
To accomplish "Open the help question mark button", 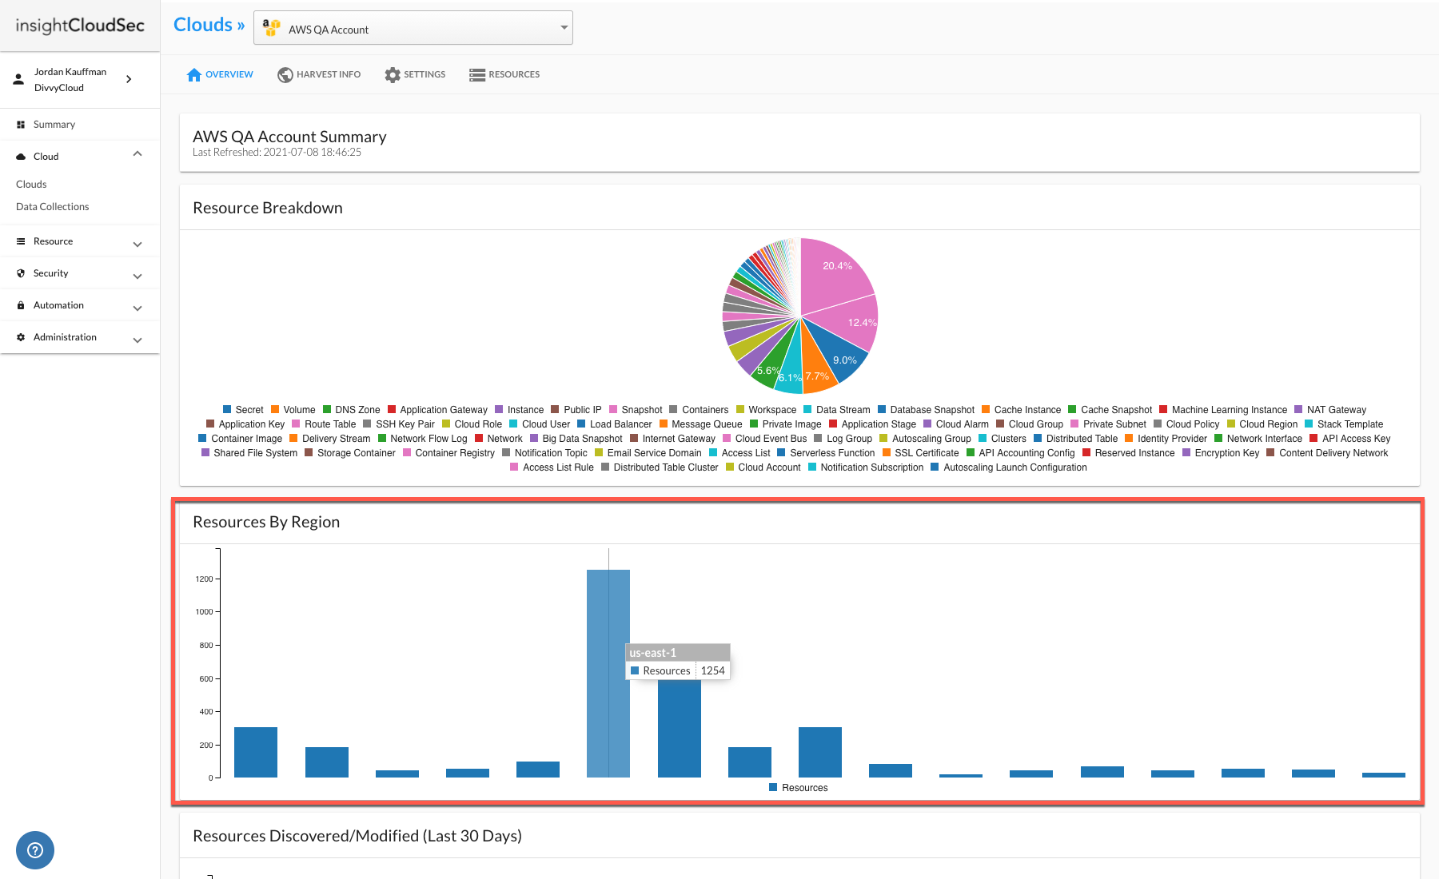I will (x=35, y=850).
